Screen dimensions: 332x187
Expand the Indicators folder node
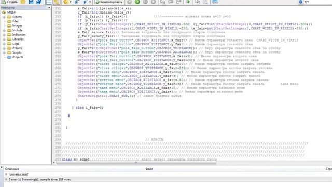click(x=4, y=35)
